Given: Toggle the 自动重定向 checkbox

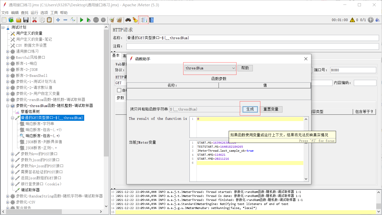Looking at the screenshot, I should coord(119,90).
